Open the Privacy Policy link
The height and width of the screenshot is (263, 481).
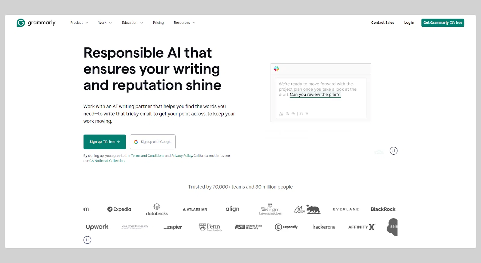click(x=182, y=156)
